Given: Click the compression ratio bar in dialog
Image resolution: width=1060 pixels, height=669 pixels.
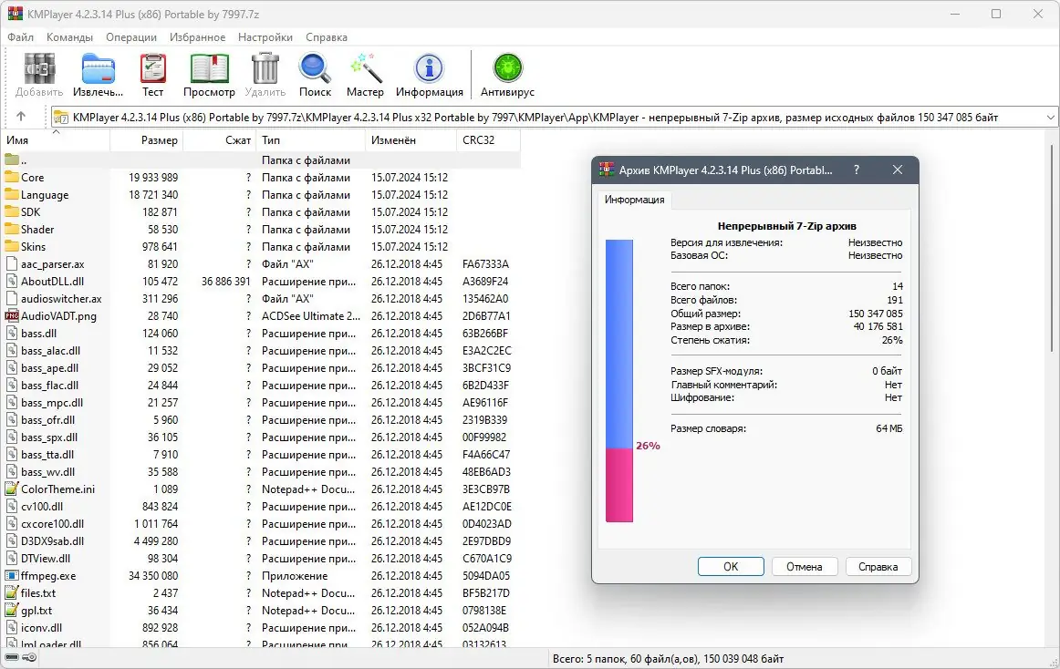Looking at the screenshot, I should [619, 380].
